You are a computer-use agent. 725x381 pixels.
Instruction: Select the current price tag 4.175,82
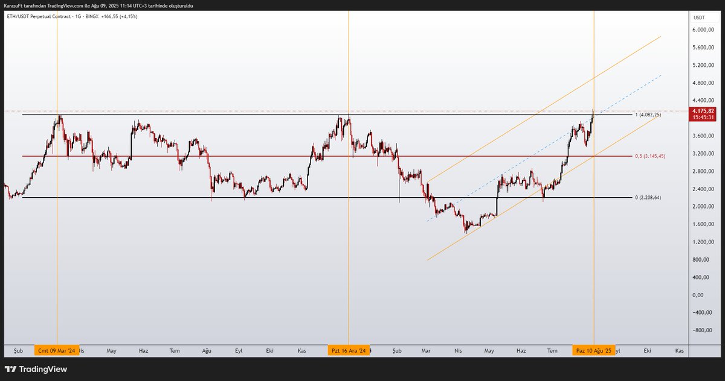704,111
